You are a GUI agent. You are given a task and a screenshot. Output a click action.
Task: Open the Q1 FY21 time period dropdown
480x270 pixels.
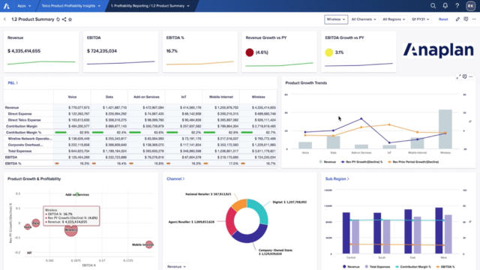click(x=420, y=19)
